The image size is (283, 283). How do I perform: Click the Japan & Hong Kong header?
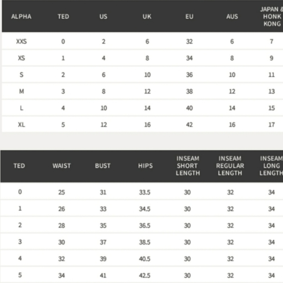[272, 17]
